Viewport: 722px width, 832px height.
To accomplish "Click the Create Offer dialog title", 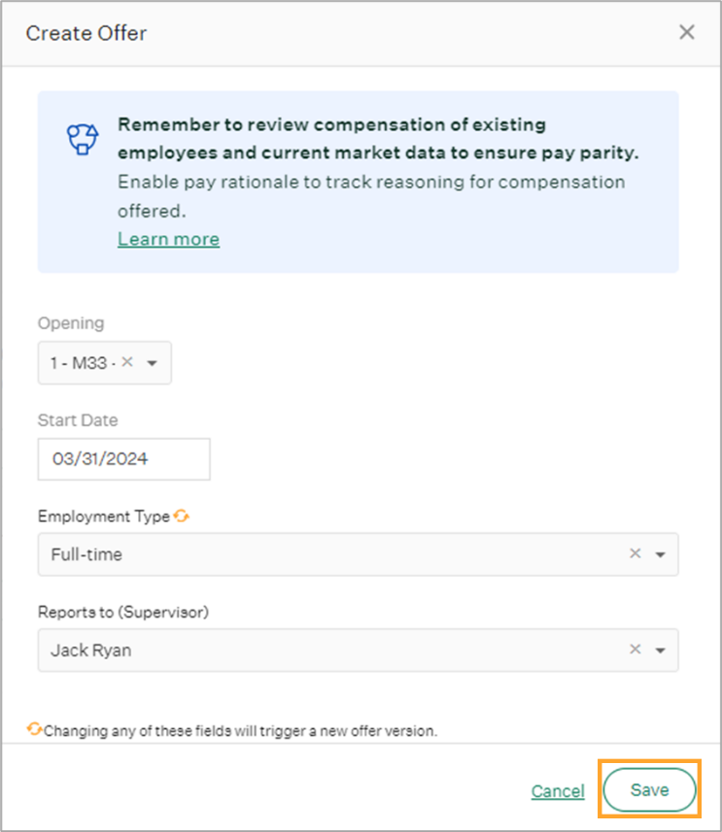I will pyautogui.click(x=86, y=33).
